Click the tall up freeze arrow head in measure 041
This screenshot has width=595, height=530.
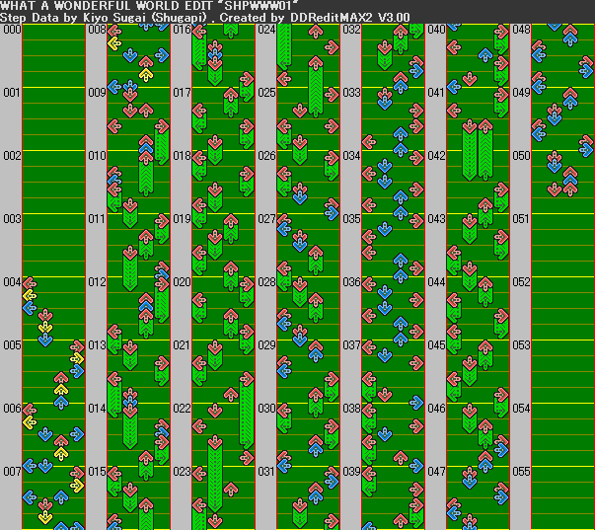tap(485, 126)
